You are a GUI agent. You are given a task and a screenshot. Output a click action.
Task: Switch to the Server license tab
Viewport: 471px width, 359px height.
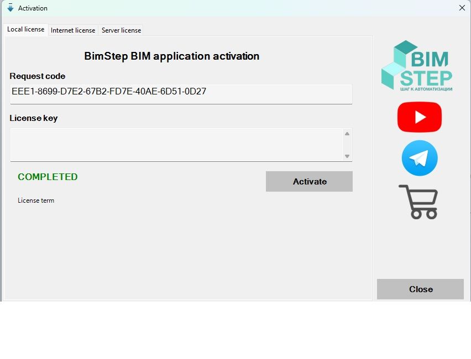pyautogui.click(x=121, y=30)
